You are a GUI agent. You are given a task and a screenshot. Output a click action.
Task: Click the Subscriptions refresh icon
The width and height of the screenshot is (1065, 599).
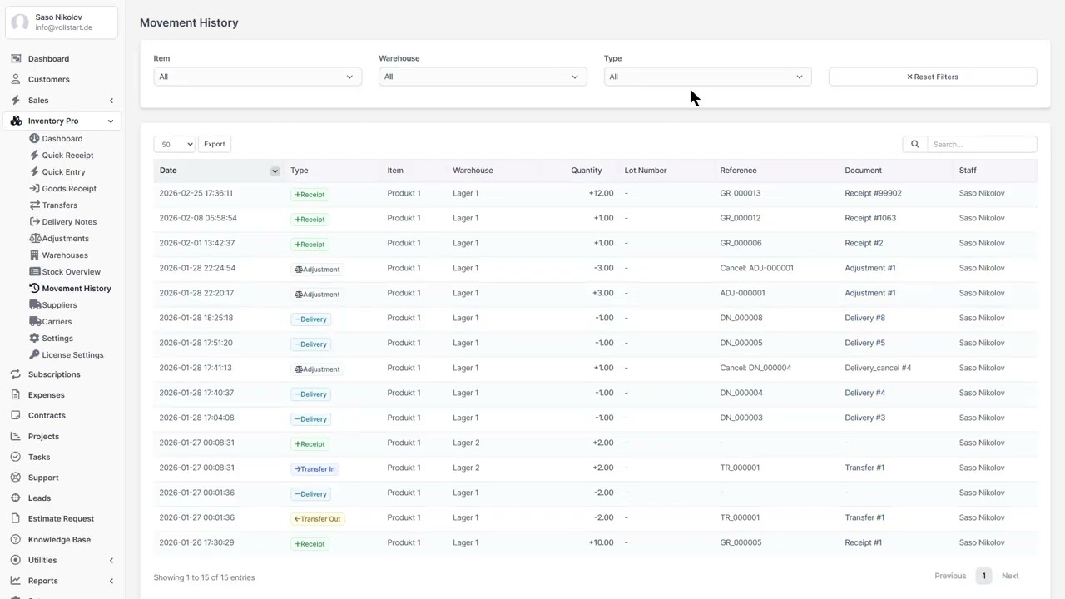point(16,374)
